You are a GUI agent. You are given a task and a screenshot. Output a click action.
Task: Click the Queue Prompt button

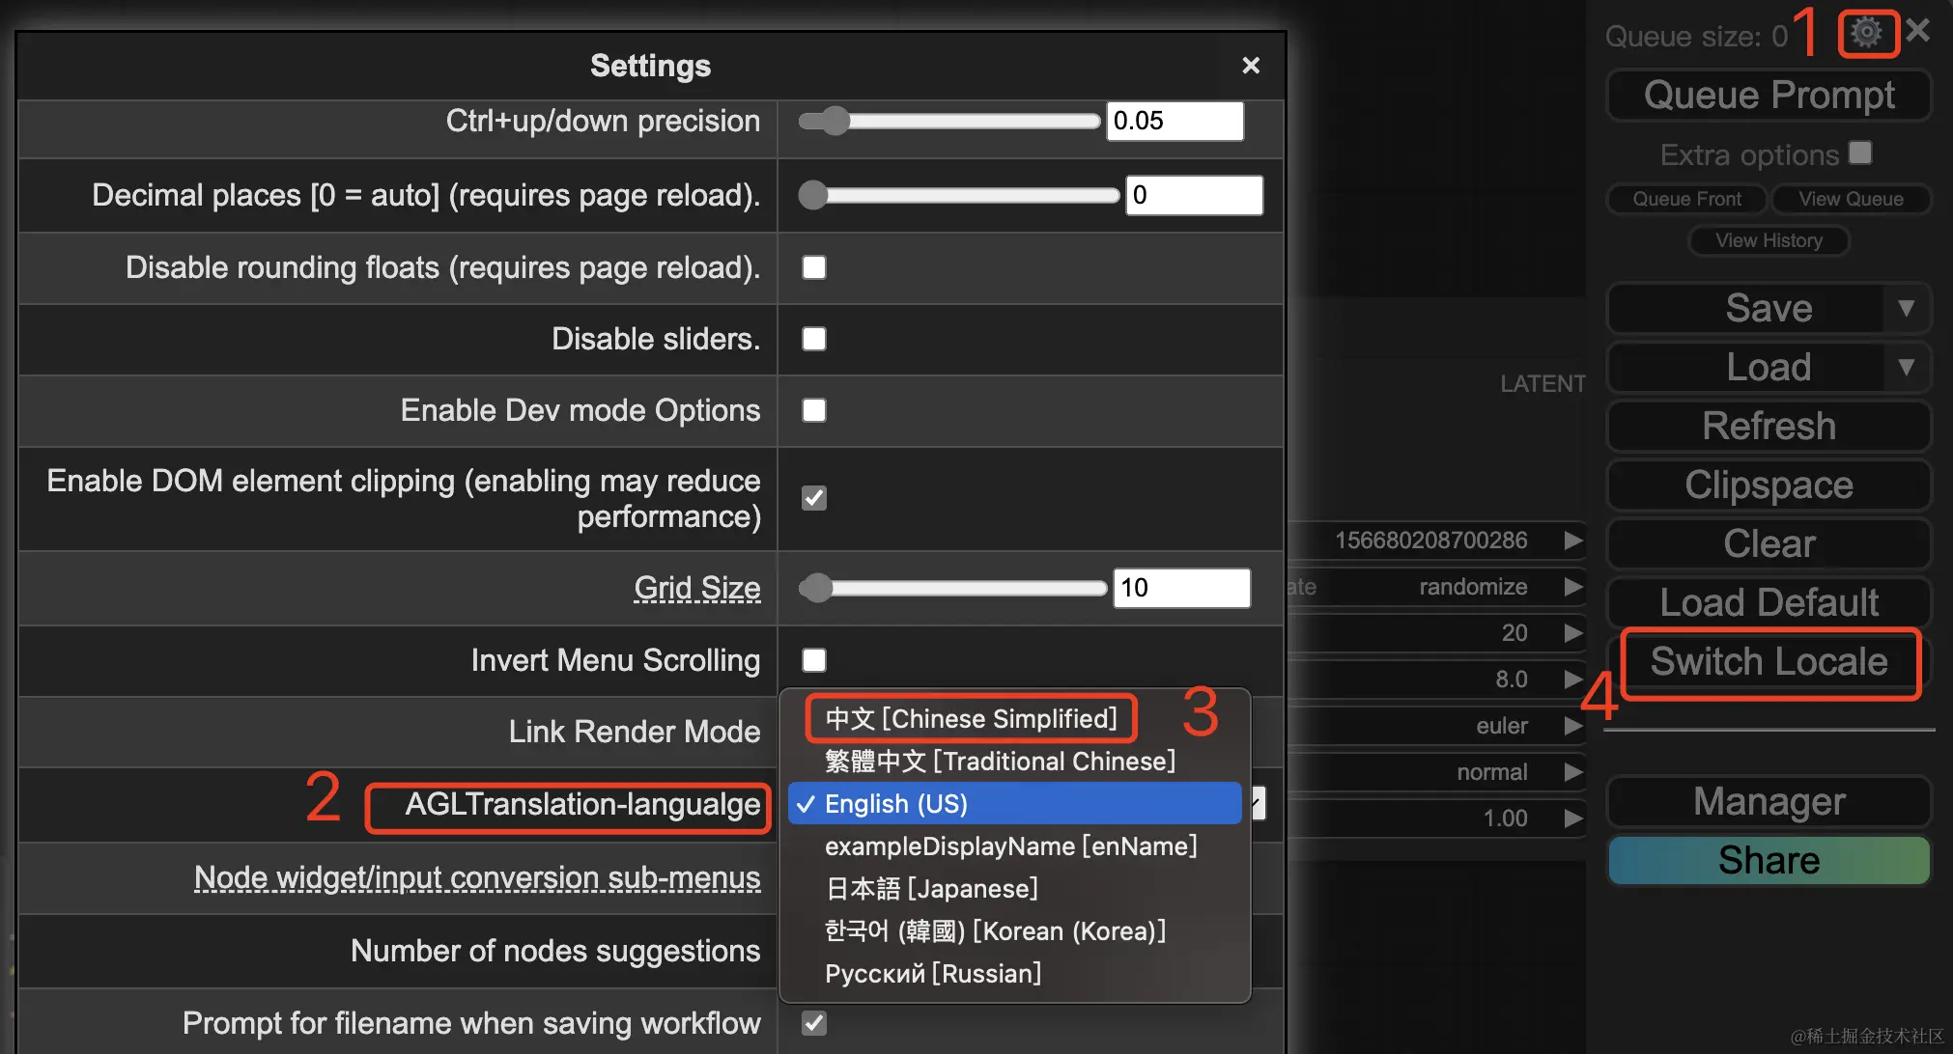click(1769, 96)
